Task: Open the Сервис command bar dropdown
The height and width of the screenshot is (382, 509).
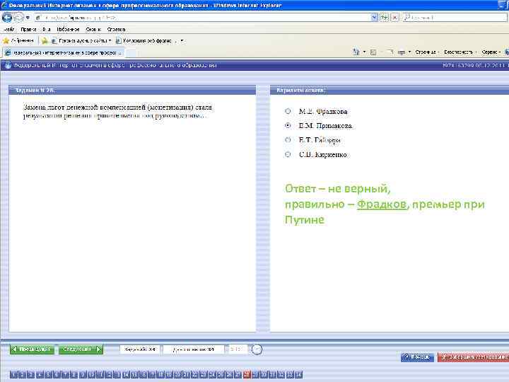Action: 491,52
